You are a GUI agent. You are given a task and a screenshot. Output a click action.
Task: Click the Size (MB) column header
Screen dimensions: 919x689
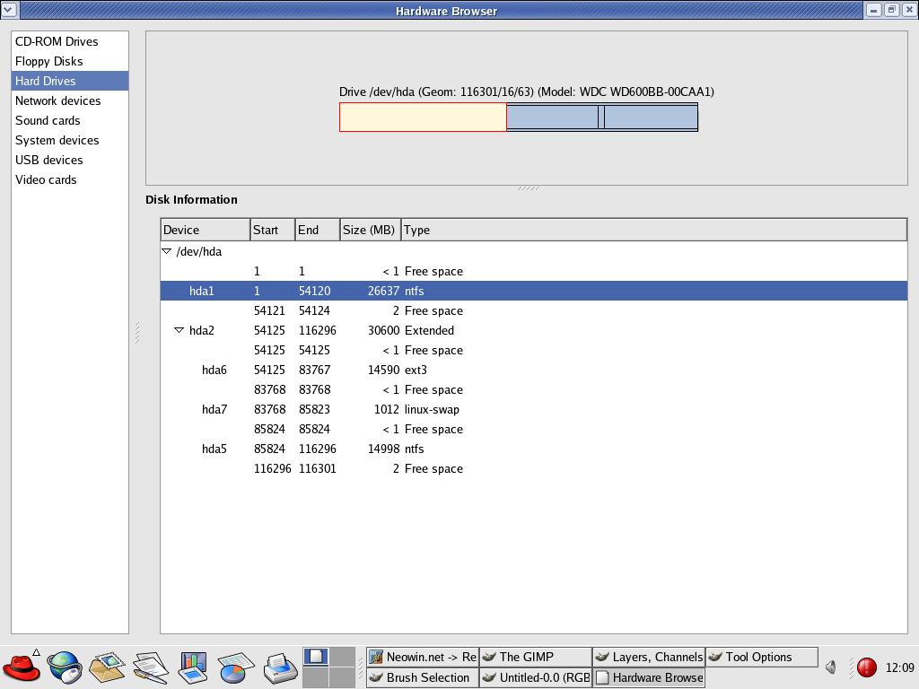pyautogui.click(x=370, y=230)
